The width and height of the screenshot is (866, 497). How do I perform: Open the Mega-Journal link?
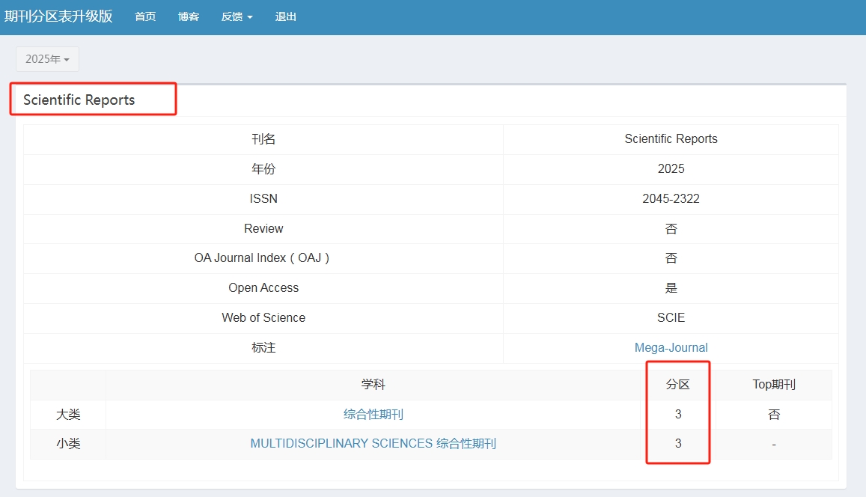point(671,348)
